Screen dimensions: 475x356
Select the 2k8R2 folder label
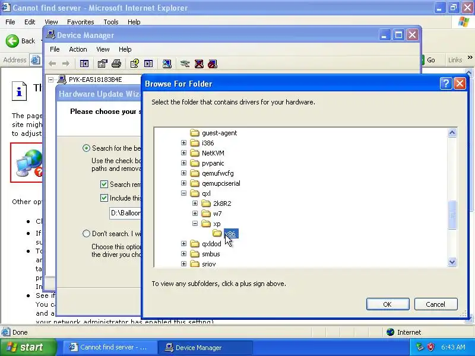222,204
